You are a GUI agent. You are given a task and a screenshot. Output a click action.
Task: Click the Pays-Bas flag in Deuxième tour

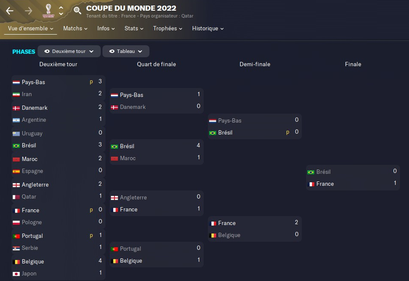pos(16,82)
